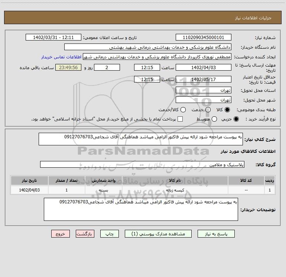Click the شرح کلی نیاز text box
Viewport: 286px width, 277px height.
(141, 139)
